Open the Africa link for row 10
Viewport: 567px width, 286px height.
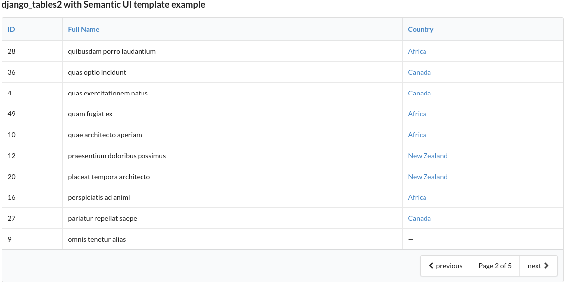[417, 135]
